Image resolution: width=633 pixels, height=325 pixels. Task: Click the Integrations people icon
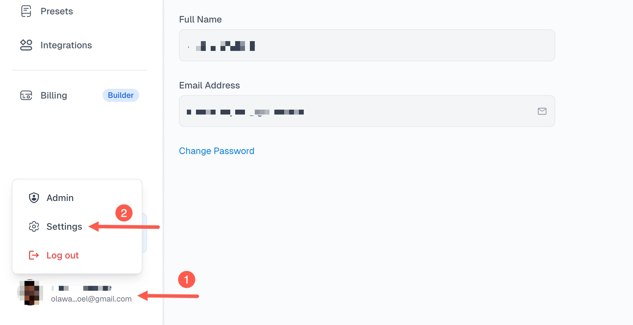(x=26, y=45)
